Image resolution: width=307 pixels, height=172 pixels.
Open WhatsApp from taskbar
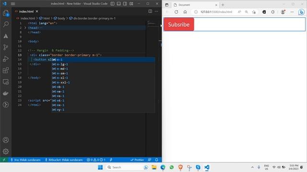[x=172, y=167]
